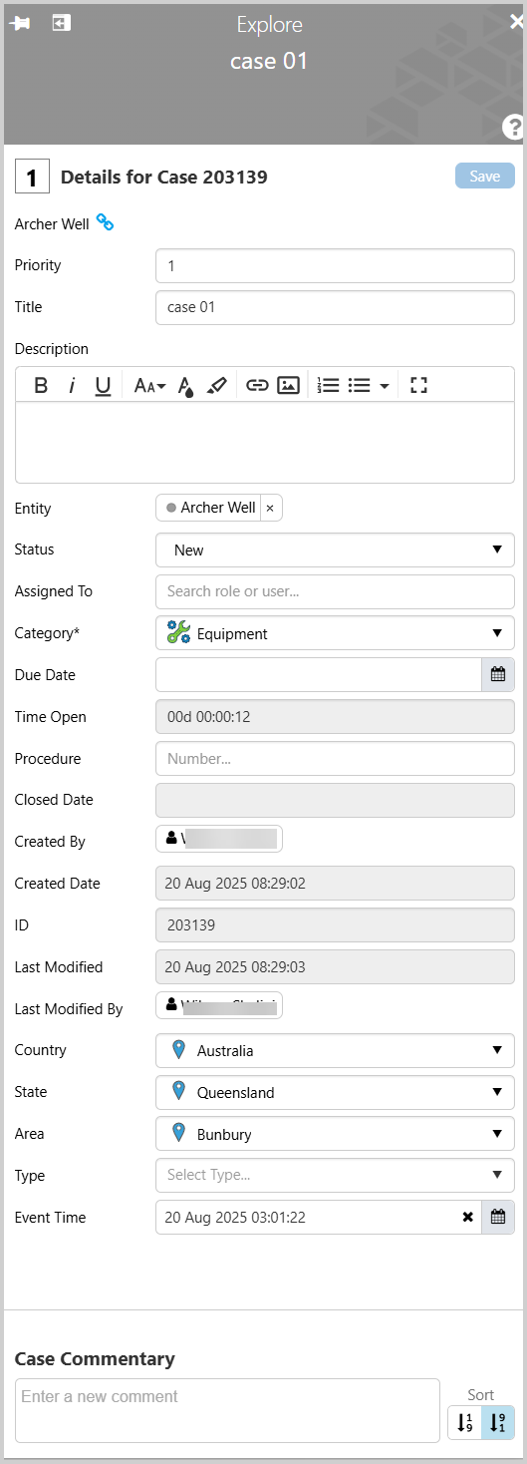This screenshot has width=527, height=1464.
Task: Remove Archer Well entity tag
Action: point(269,508)
